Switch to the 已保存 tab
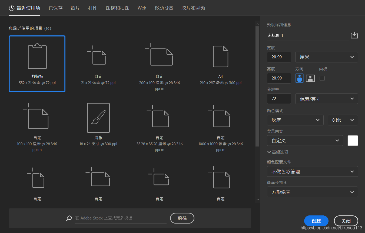 tap(56, 8)
